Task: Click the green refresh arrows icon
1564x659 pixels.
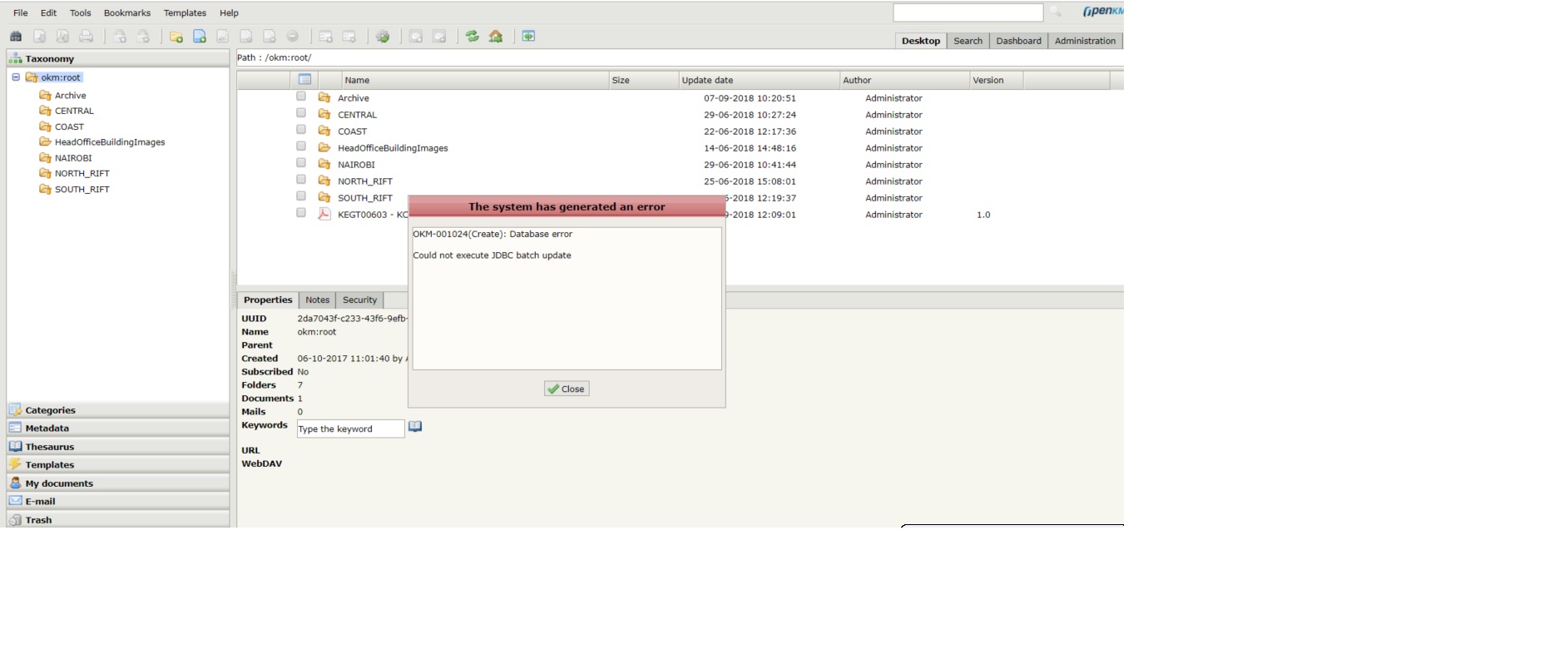Action: click(x=473, y=37)
